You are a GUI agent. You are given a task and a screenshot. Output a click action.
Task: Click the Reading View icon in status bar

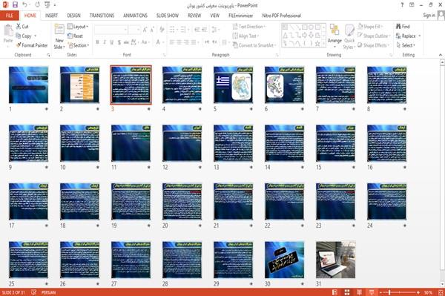(359, 292)
